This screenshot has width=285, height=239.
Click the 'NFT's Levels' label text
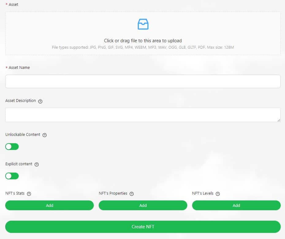[203, 193]
